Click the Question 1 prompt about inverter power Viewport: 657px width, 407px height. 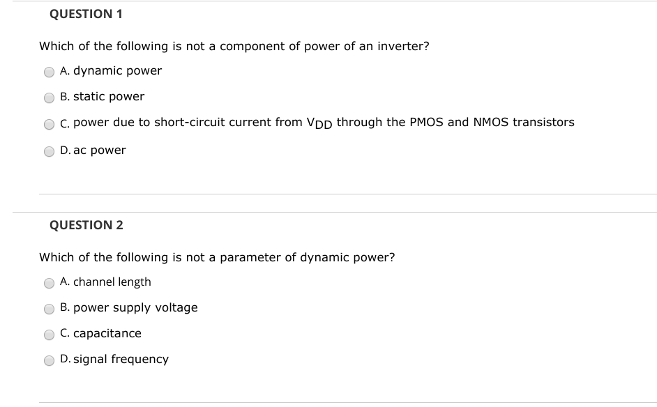(234, 46)
